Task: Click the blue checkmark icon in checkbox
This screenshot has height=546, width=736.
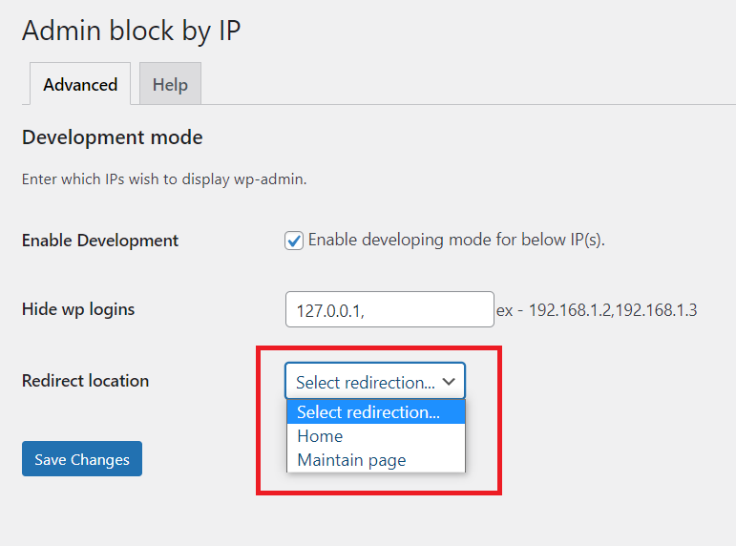Action: [294, 241]
